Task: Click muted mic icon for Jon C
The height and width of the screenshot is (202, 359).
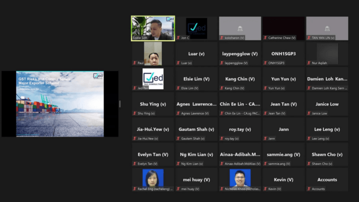Action: [x=178, y=37]
